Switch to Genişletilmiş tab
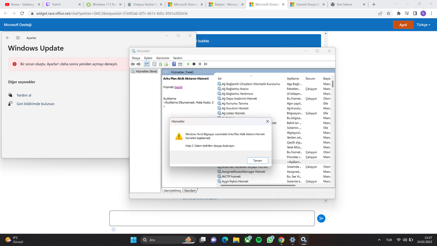 point(172,190)
